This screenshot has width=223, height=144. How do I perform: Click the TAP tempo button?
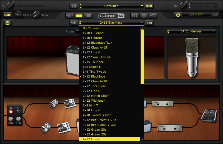pos(215,15)
